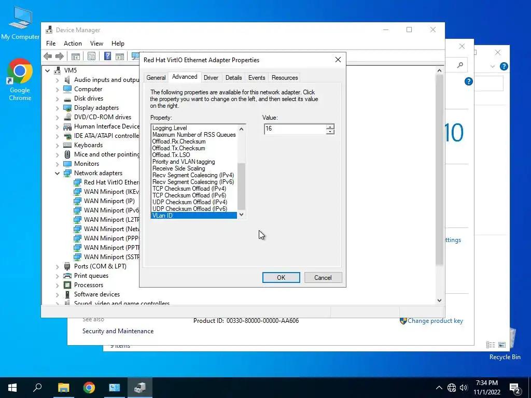Image resolution: width=531 pixels, height=398 pixels.
Task: Open the File menu
Action: coord(51,44)
